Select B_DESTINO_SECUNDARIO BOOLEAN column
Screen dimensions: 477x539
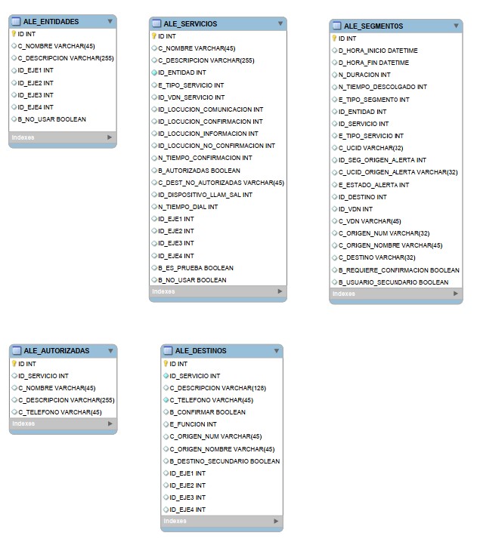point(225,461)
